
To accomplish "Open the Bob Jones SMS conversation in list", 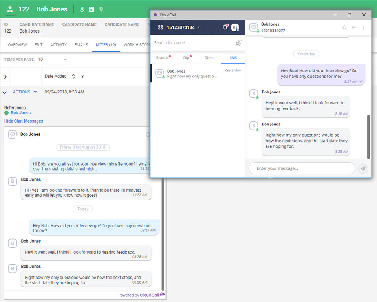I will pos(198,73).
